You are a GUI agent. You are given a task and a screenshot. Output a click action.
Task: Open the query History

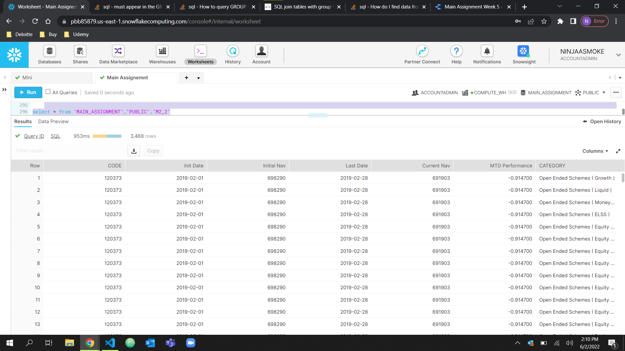pyautogui.click(x=232, y=55)
